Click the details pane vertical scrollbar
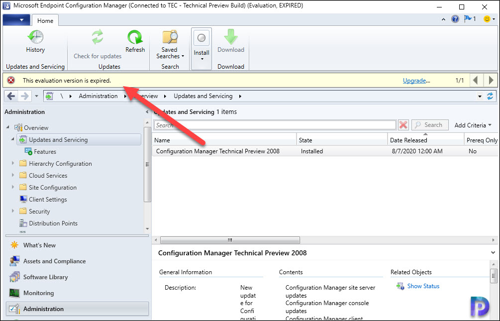 (494, 276)
